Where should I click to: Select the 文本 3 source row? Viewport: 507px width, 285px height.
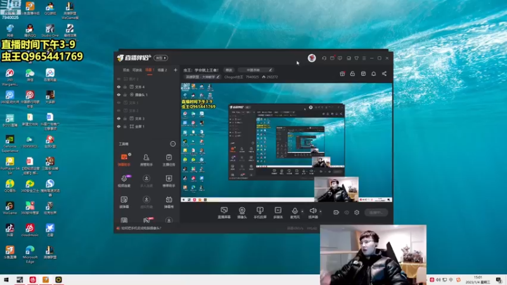[147, 118]
